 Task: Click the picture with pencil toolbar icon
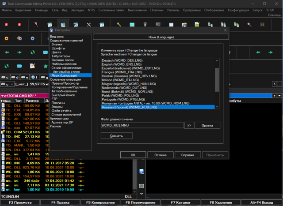coord(197,25)
